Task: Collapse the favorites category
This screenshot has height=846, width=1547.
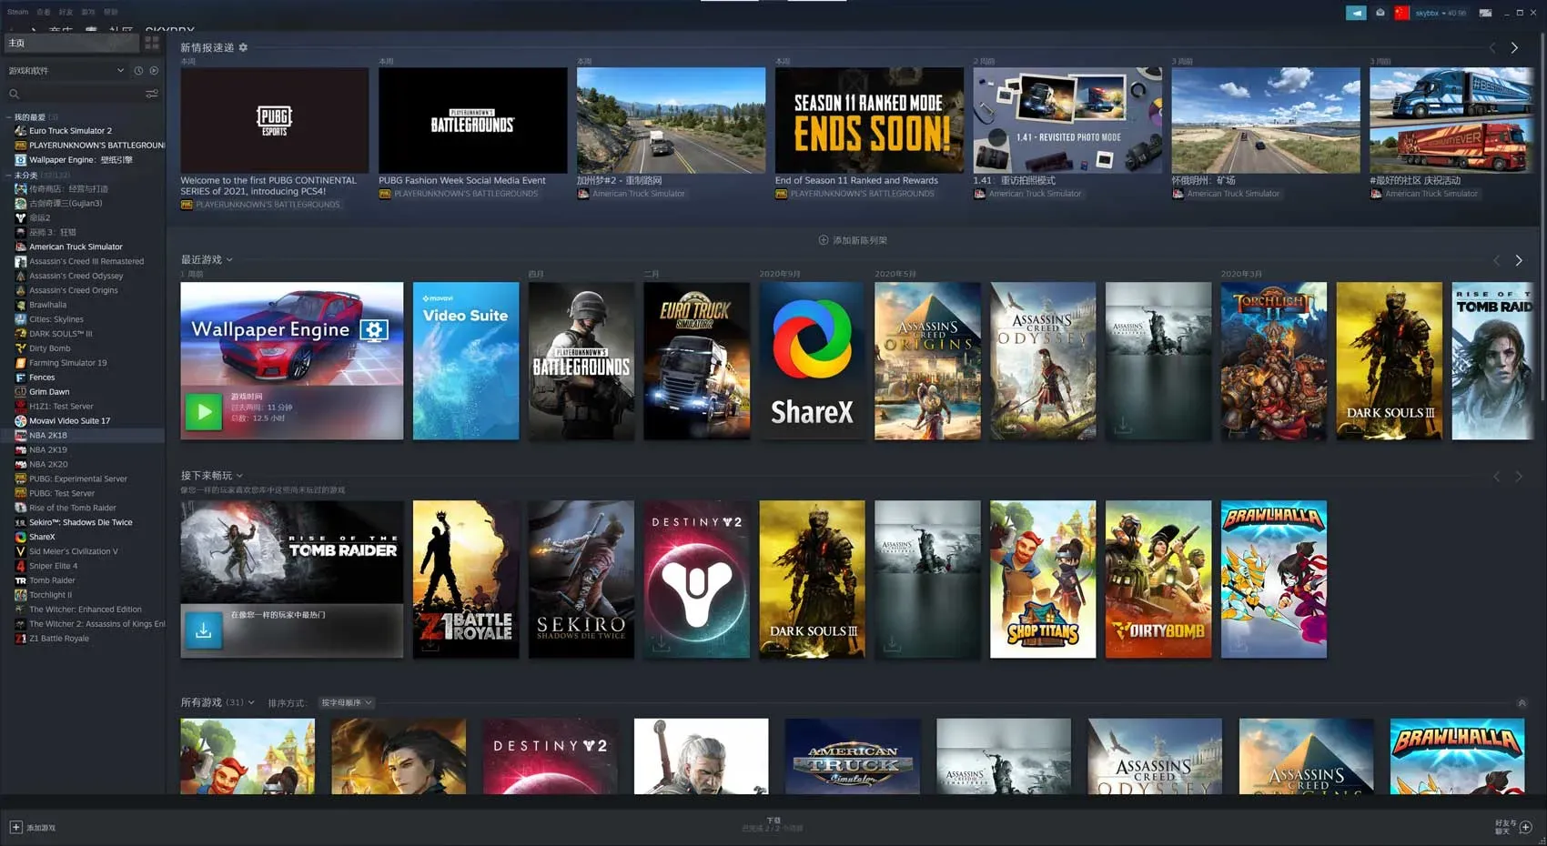Action: [x=9, y=117]
